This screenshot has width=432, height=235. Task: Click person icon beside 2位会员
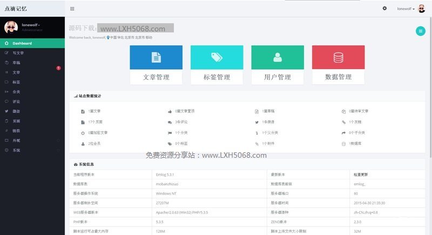83,144
